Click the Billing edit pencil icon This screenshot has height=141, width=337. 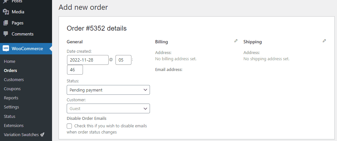(x=236, y=41)
